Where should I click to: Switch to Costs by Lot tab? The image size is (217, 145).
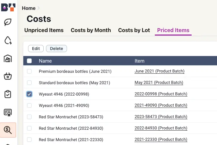coord(134,30)
